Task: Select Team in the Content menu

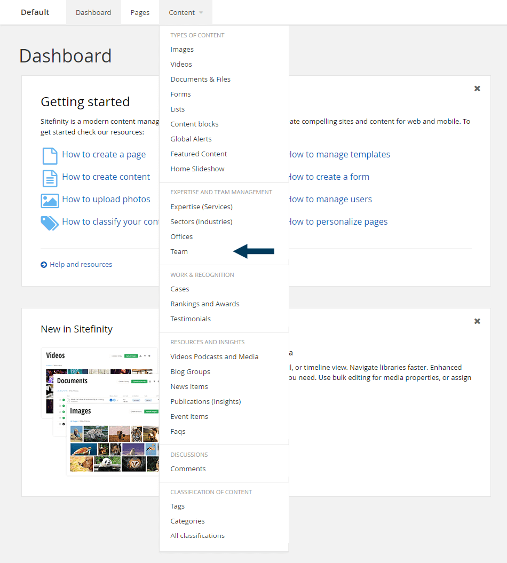Action: 179,252
